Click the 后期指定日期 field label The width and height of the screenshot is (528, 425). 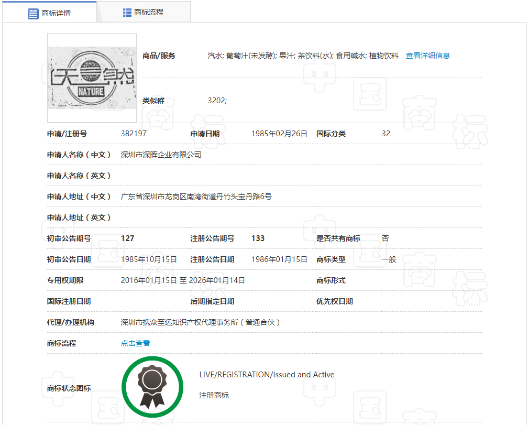pos(212,301)
